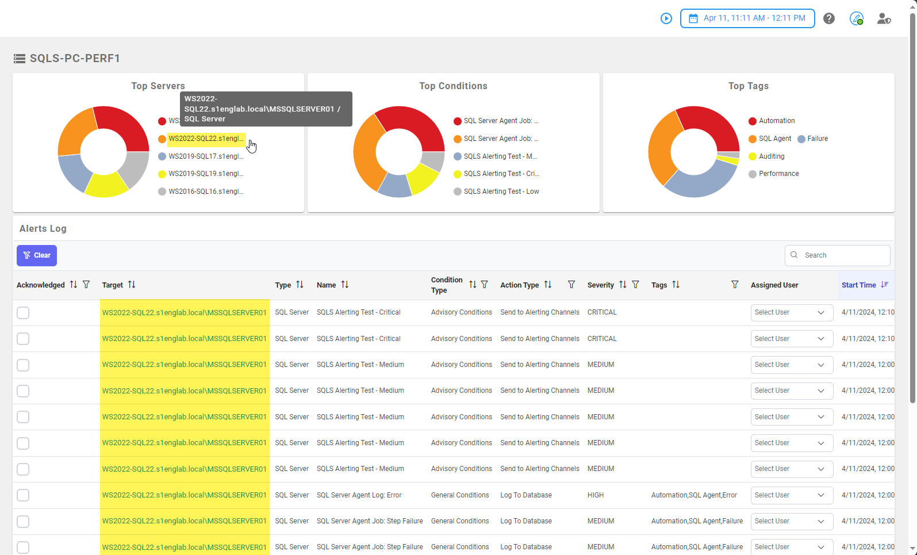This screenshot has height=555, width=917.
Task: Sort alerts by Name column
Action: [x=344, y=285]
